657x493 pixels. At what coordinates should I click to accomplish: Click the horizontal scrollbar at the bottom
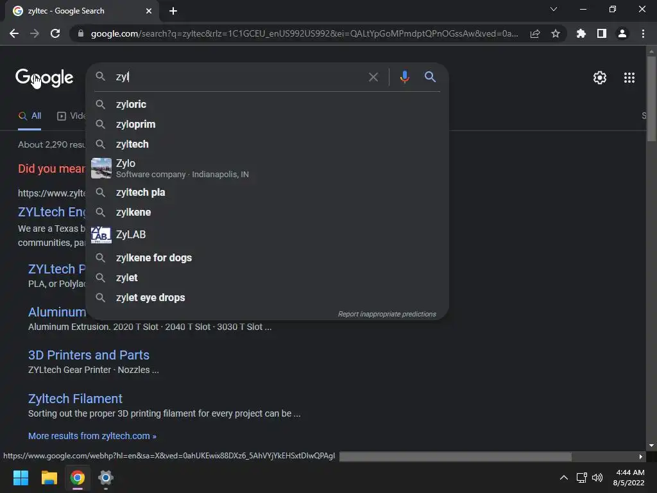[x=456, y=456]
